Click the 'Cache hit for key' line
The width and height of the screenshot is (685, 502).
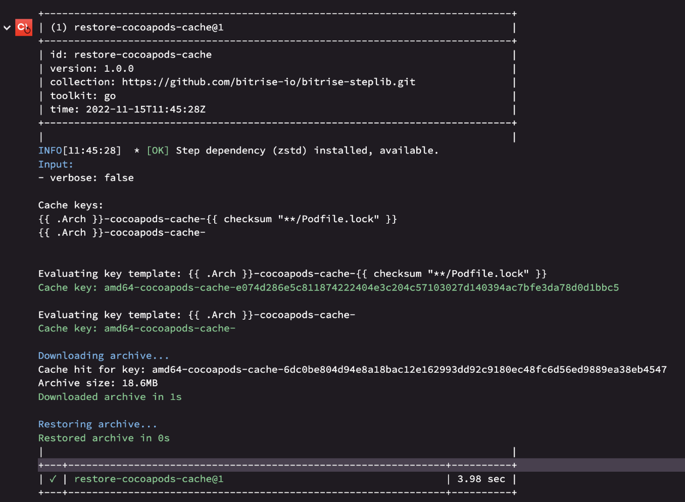click(353, 369)
